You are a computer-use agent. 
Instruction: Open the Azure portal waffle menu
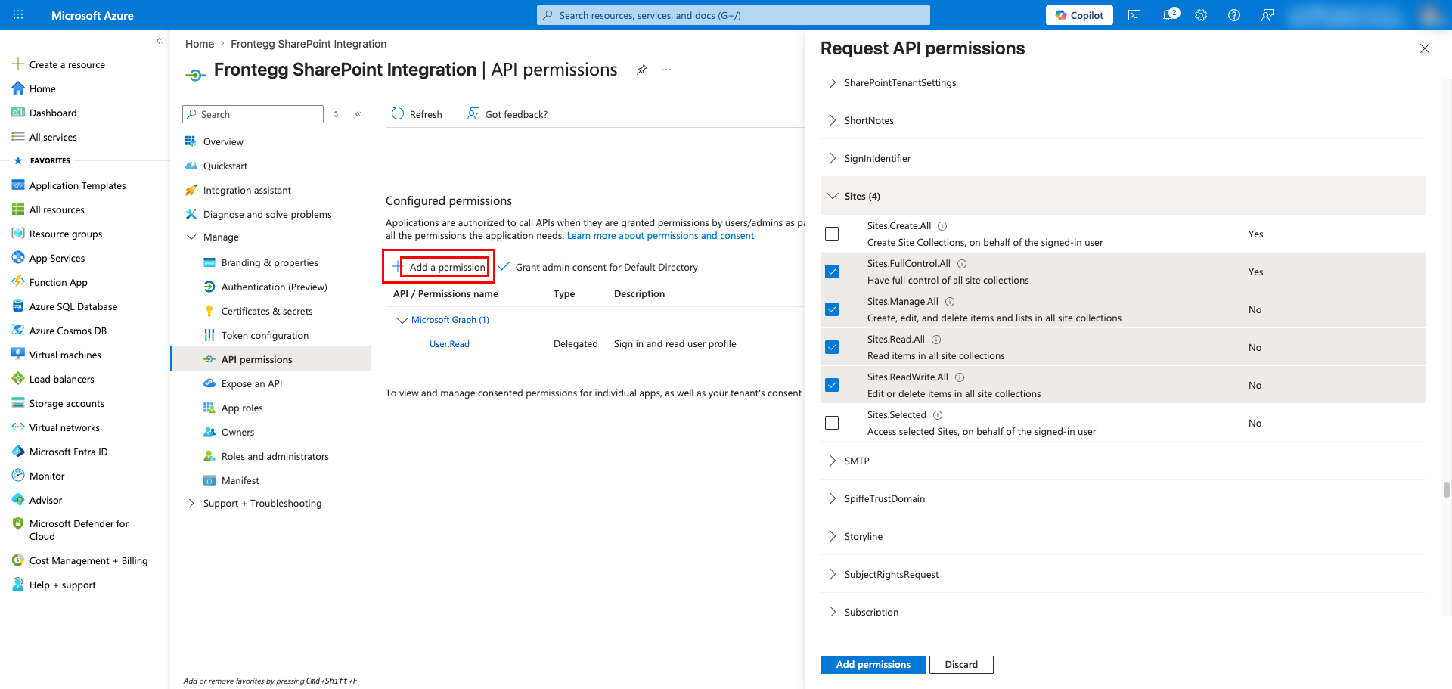click(x=18, y=15)
